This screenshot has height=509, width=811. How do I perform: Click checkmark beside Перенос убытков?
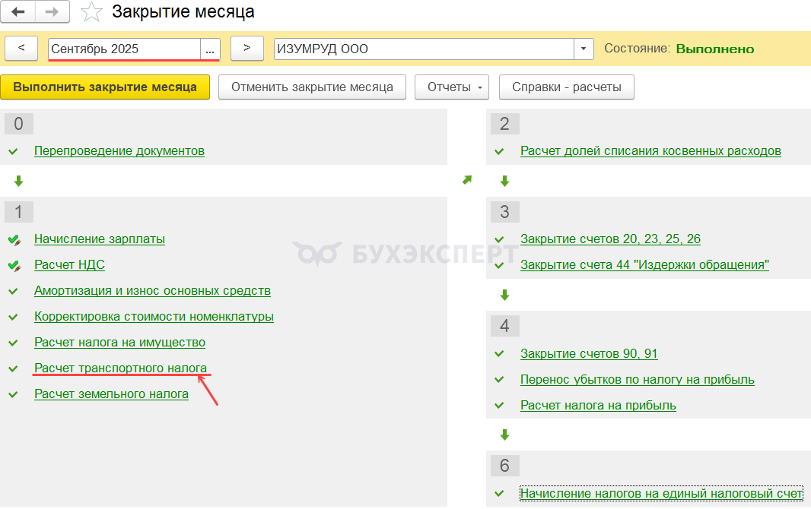point(500,379)
